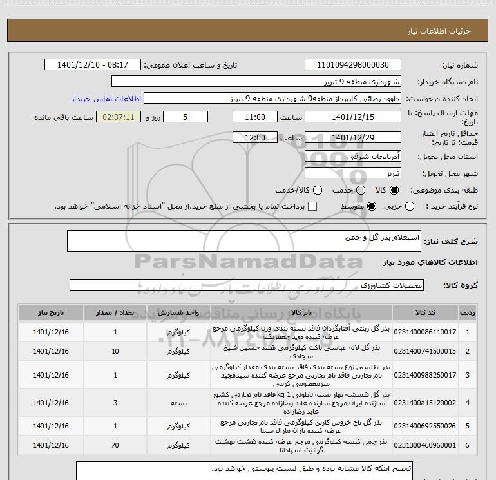Click the response deadline date 1401/12/15

(x=353, y=117)
